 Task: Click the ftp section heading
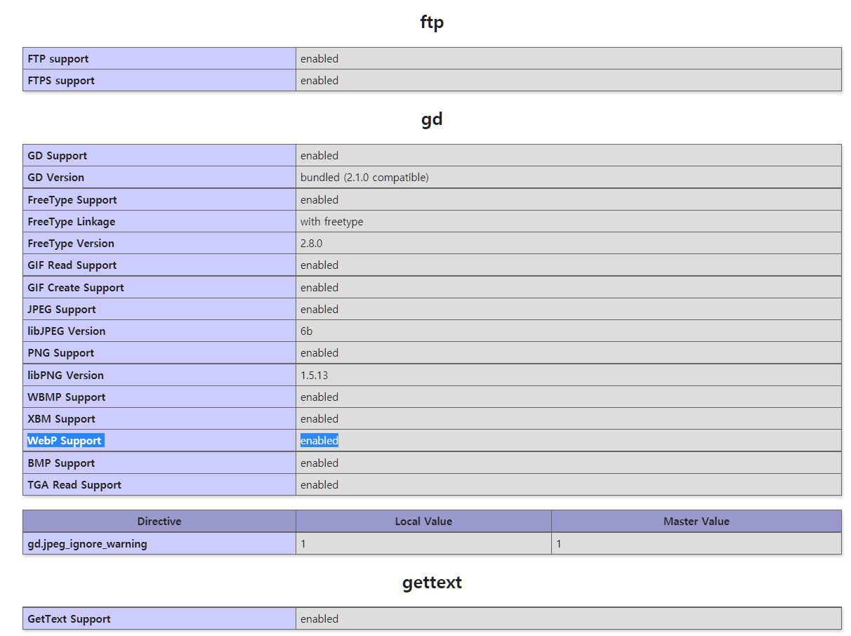432,22
